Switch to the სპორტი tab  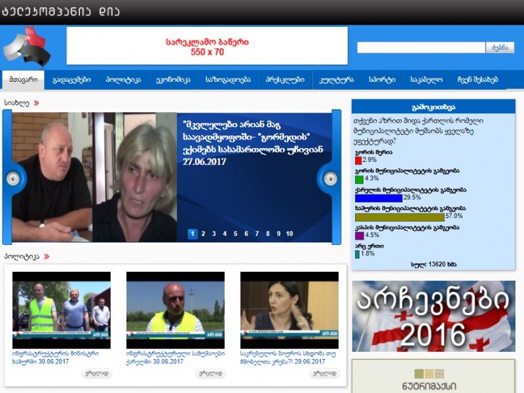[x=382, y=79]
